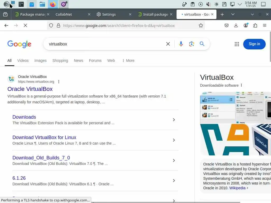Click the Sign in button
Viewport: 271px width, 203px height.
[x=254, y=44]
